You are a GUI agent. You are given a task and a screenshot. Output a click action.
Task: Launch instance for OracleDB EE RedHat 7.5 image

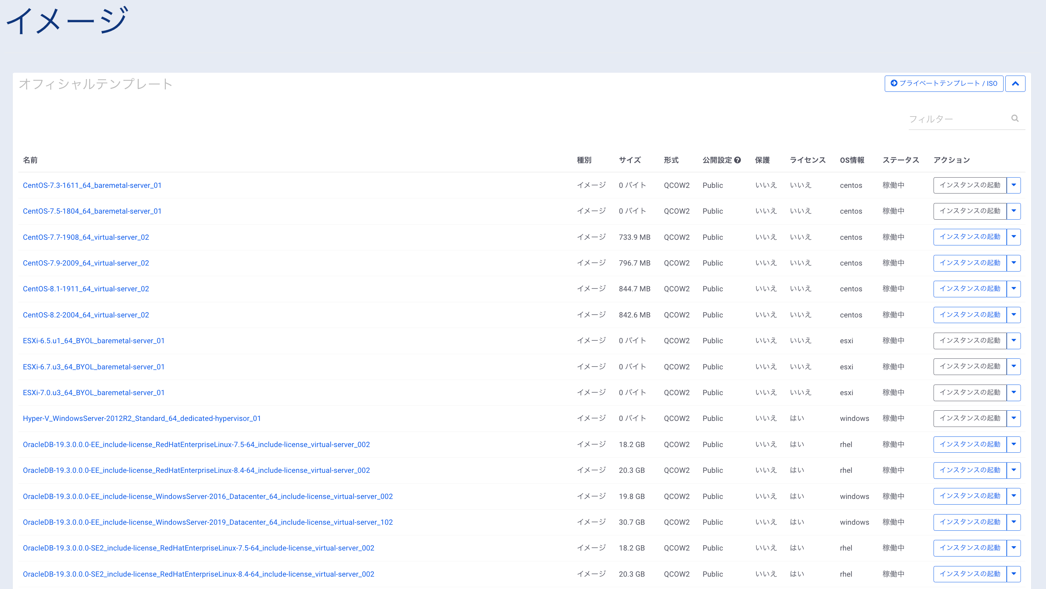point(969,444)
